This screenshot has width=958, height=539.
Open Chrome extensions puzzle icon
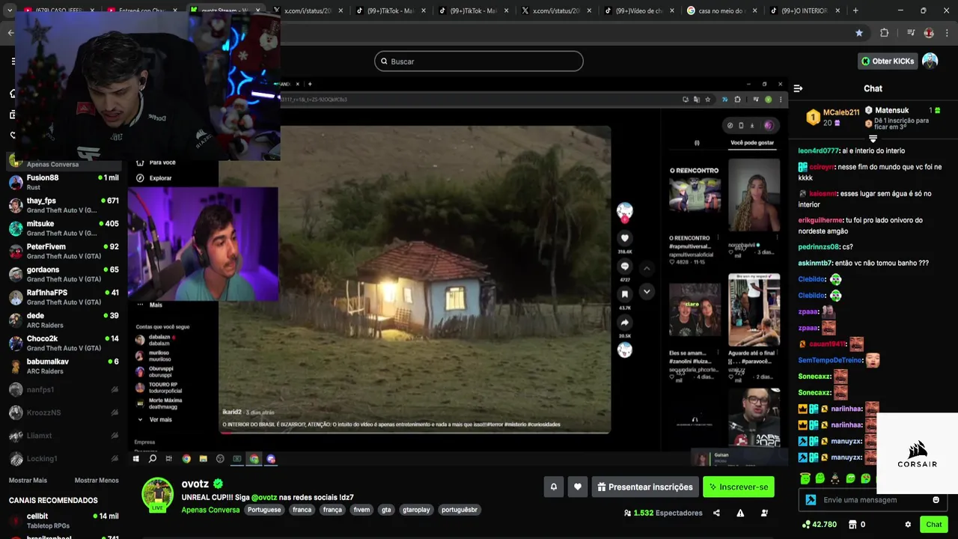(x=884, y=33)
